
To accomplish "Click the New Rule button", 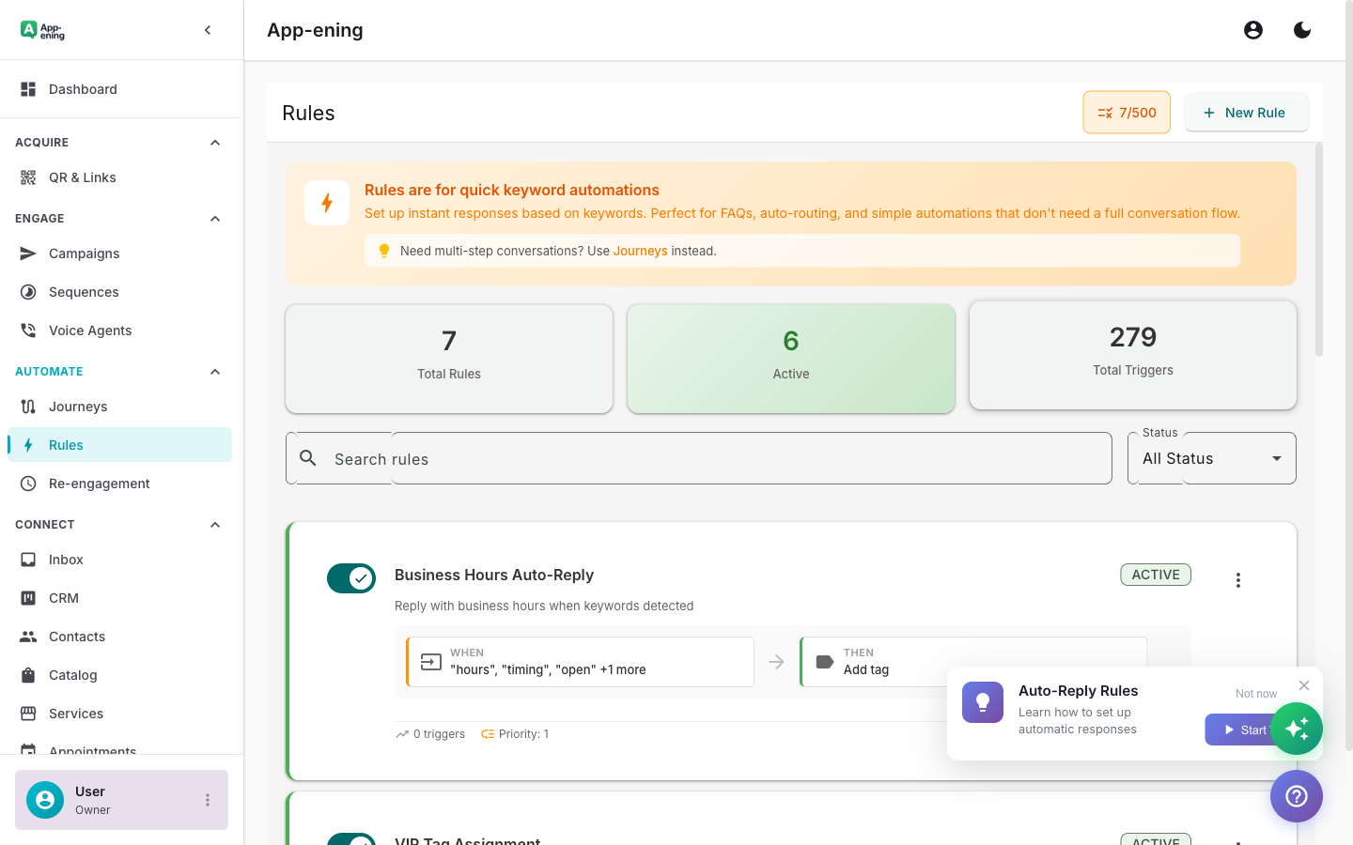I will point(1247,112).
